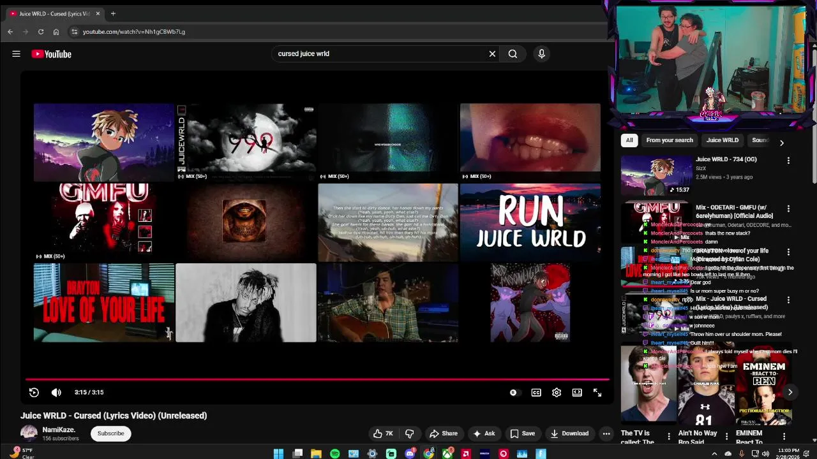This screenshot has height=459, width=817.
Task: View site information in address bar
Action: click(74, 32)
